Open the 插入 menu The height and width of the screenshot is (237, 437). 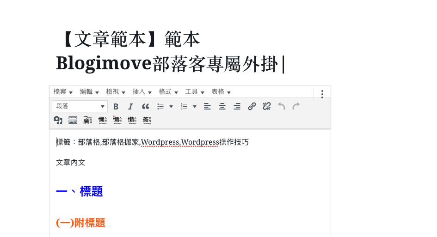[142, 92]
